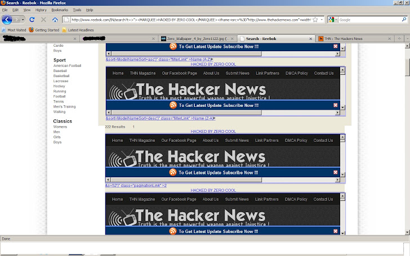The height and width of the screenshot is (256, 410).
Task: Click the Forward navigation arrow button
Action: coord(17,20)
